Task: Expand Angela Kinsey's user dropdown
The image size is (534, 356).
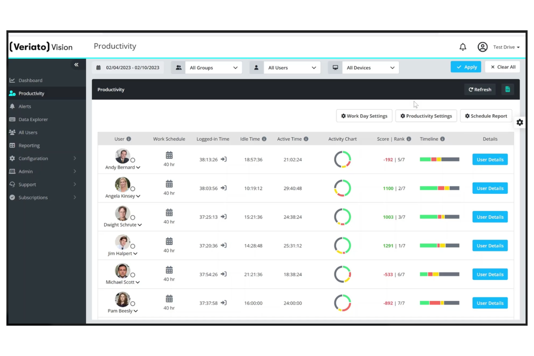Action: (138, 196)
